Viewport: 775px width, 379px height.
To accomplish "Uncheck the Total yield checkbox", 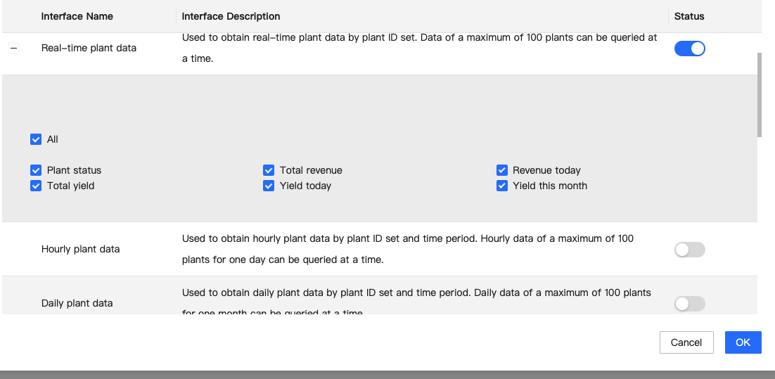I will click(x=36, y=186).
